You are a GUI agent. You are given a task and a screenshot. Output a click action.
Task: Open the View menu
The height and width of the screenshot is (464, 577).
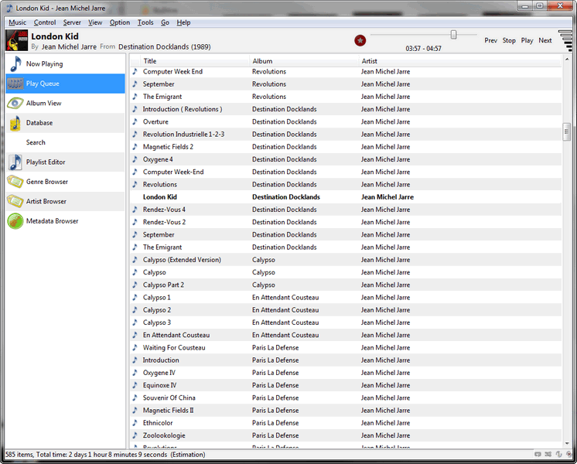[x=95, y=22]
